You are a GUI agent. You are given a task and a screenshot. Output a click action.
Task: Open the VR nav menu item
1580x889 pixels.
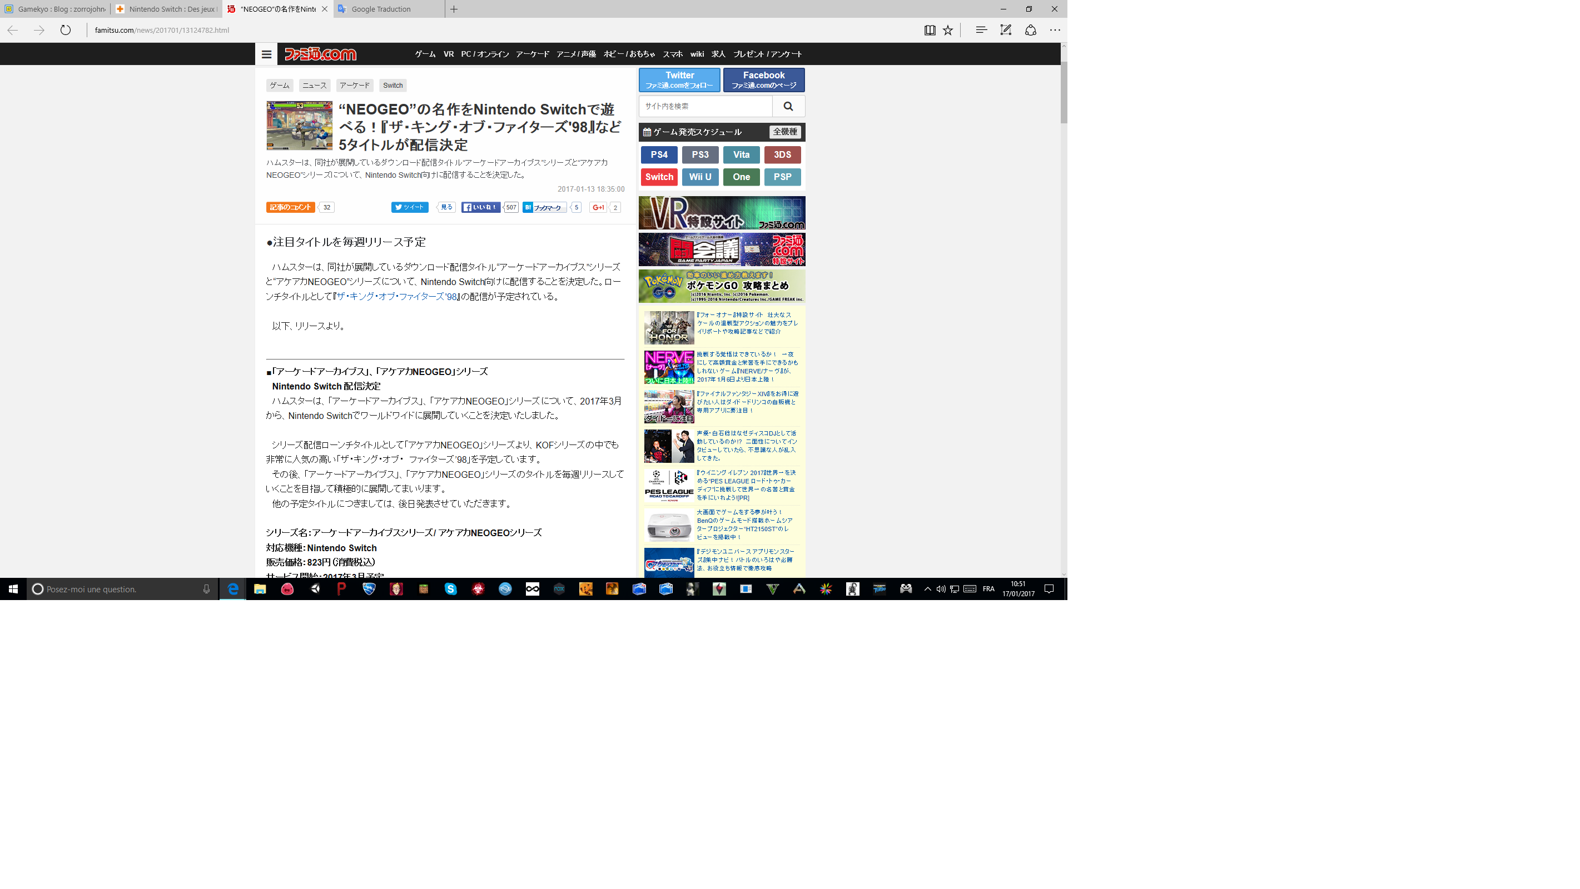(x=448, y=54)
